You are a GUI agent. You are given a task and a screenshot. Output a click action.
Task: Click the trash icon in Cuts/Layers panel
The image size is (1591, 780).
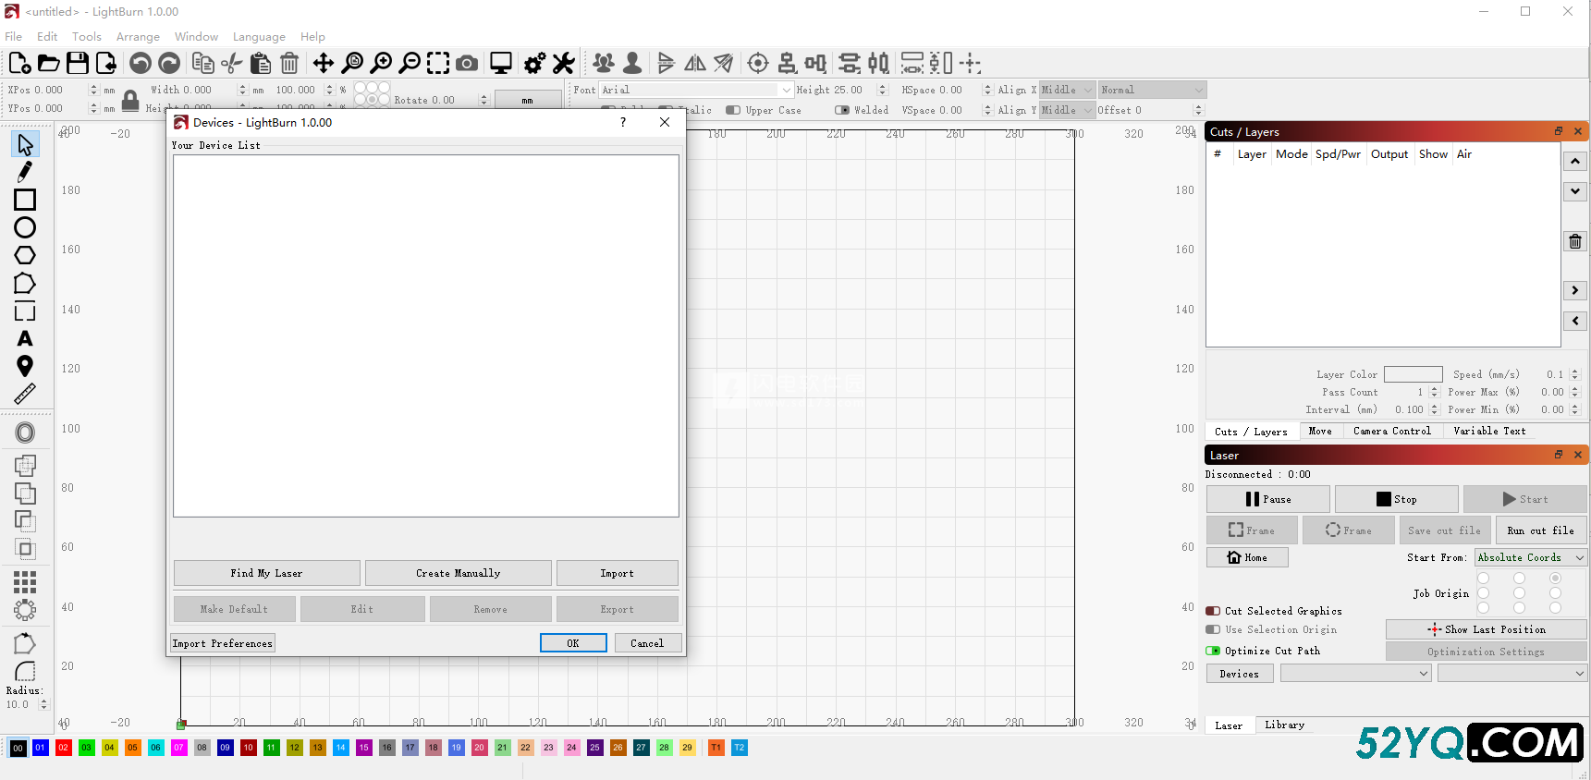coord(1575,242)
